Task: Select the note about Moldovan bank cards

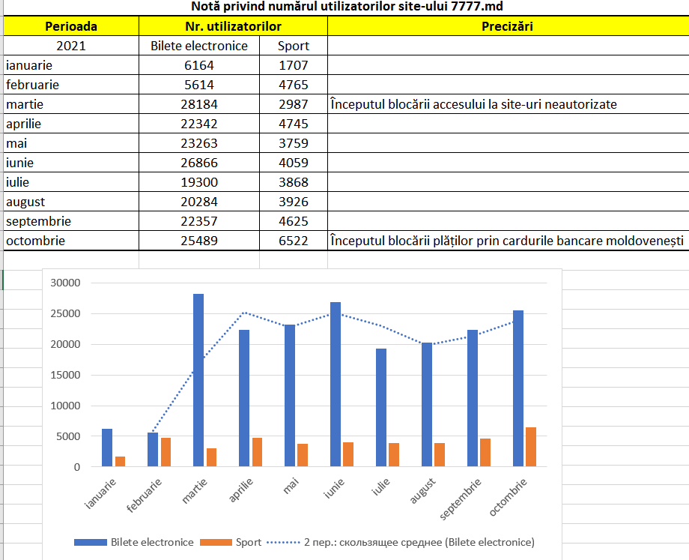Action: tap(506, 241)
